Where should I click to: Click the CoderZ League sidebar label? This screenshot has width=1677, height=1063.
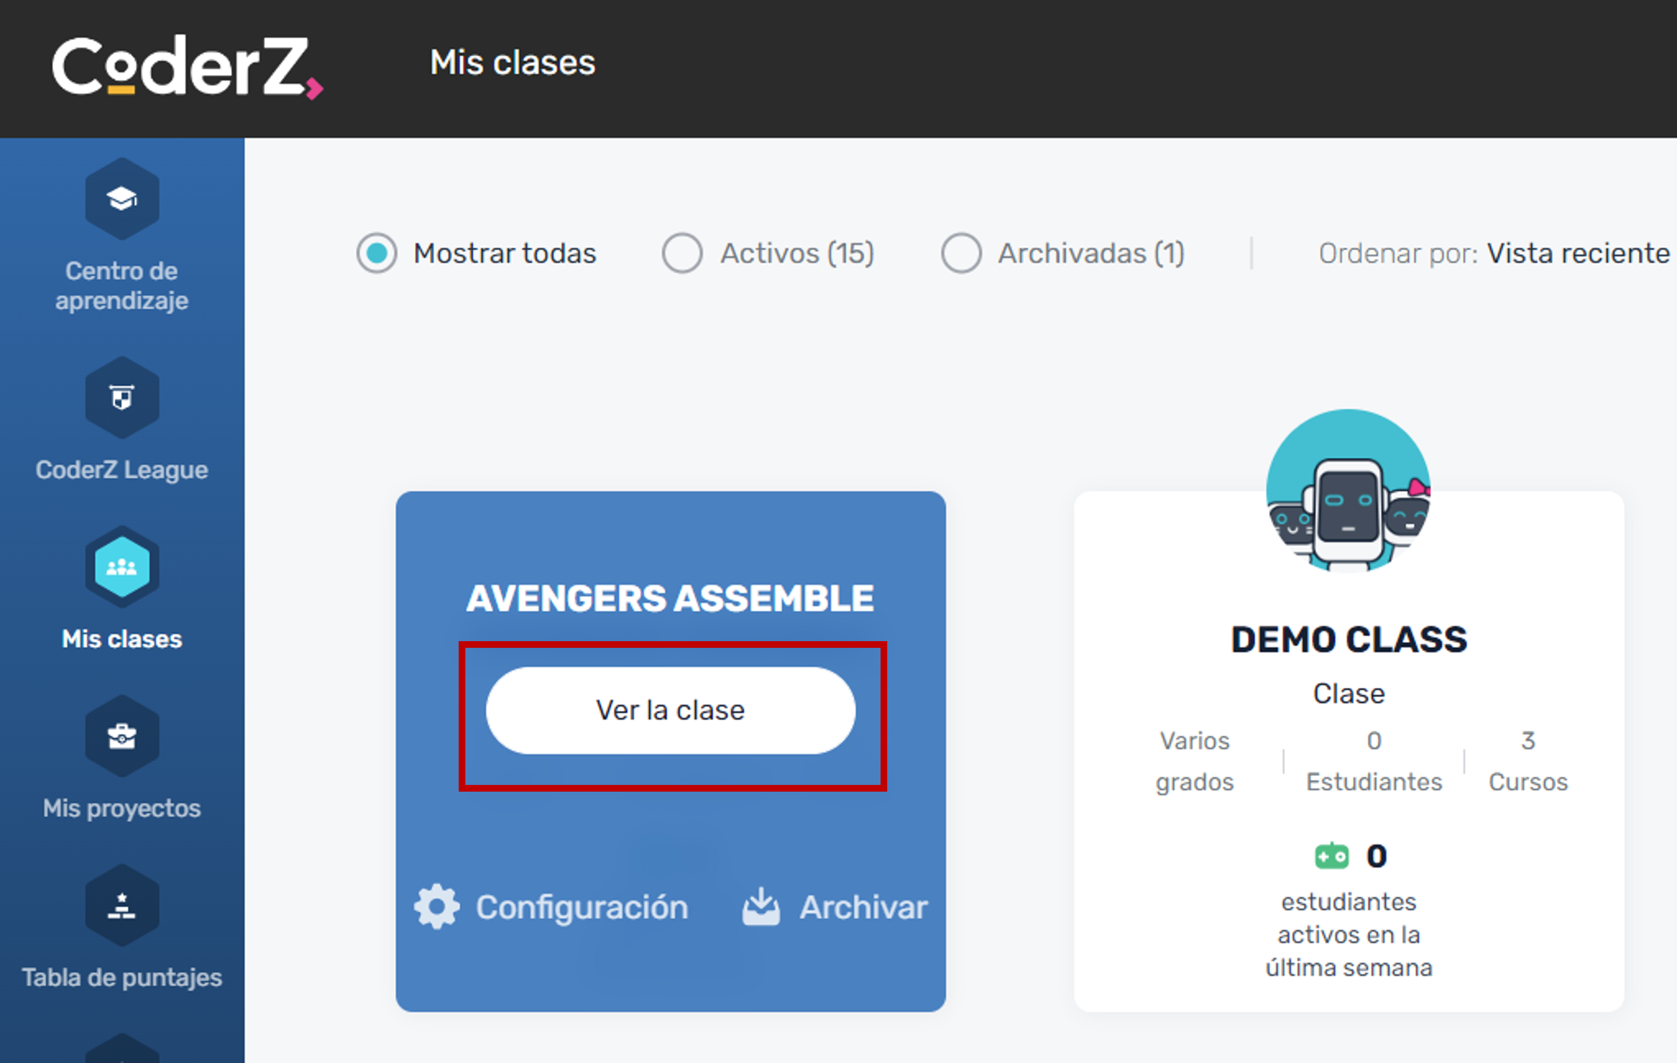point(122,470)
